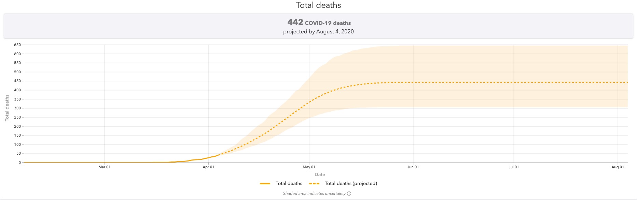
Task: Click the dashed orange legend line swatch
Action: pyautogui.click(x=314, y=184)
